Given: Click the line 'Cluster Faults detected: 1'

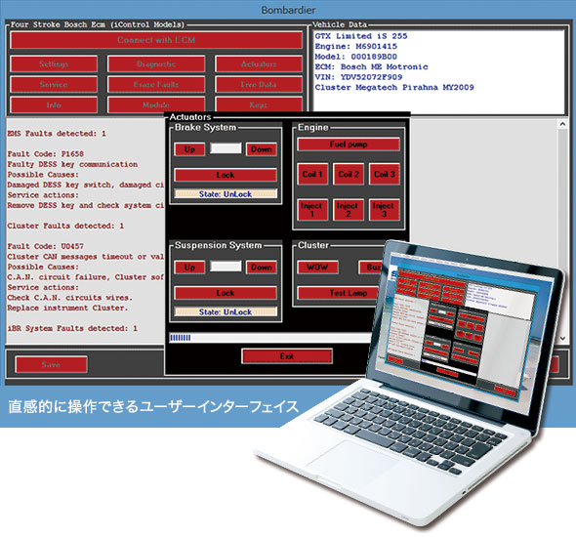Looking at the screenshot, I should [65, 226].
